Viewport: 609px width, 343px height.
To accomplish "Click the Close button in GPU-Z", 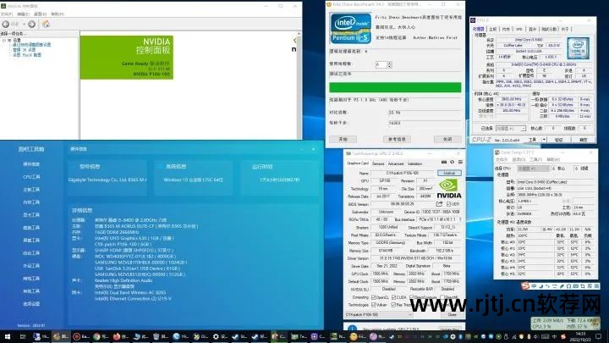I will click(x=452, y=314).
